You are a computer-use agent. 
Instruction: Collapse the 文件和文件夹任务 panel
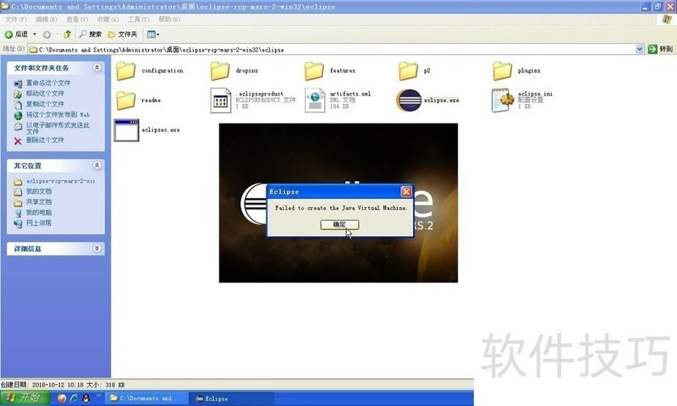pyautogui.click(x=97, y=68)
